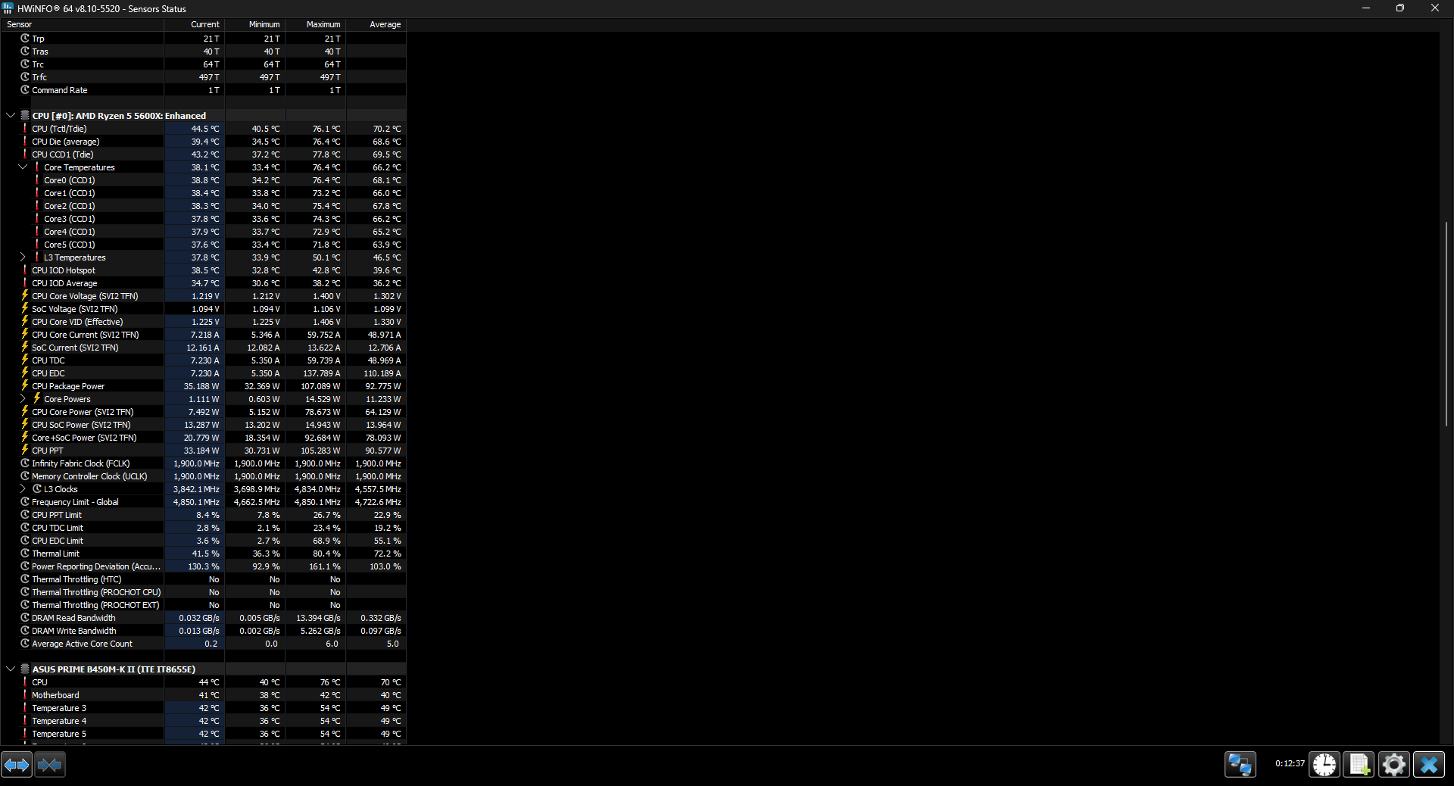
Task: Click thermometer icon of Core0 (CCD1) row
Action: click(37, 180)
